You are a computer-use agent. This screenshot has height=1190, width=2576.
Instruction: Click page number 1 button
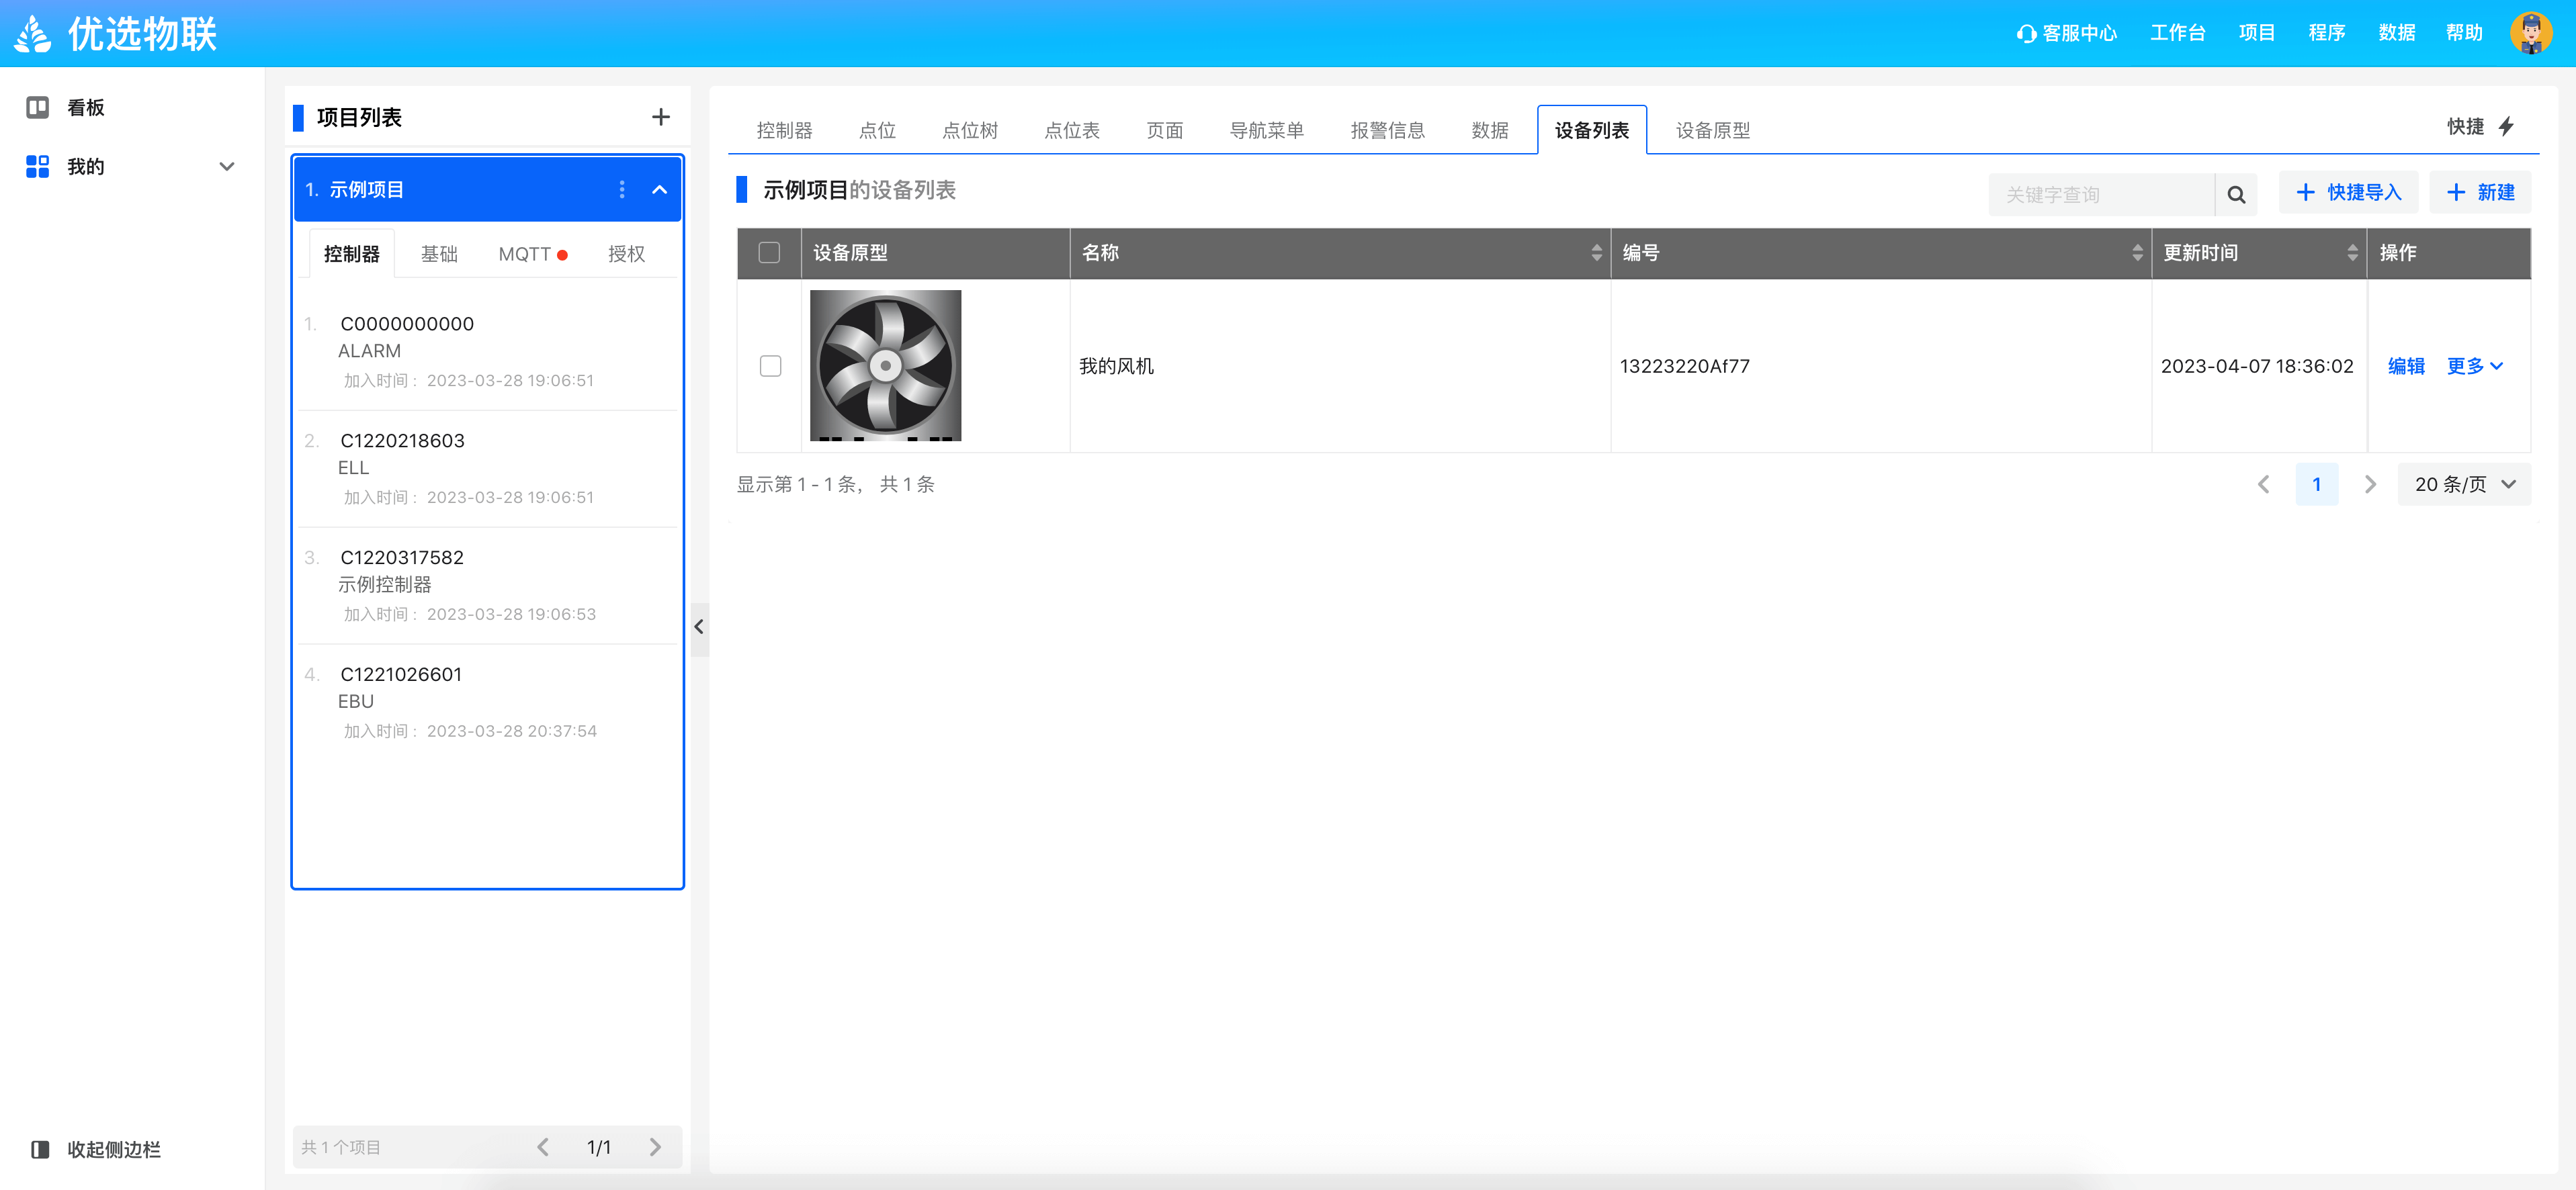coord(2316,484)
